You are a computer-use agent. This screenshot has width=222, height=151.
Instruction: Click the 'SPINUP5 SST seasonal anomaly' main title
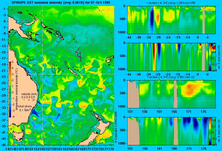tap(61, 3)
